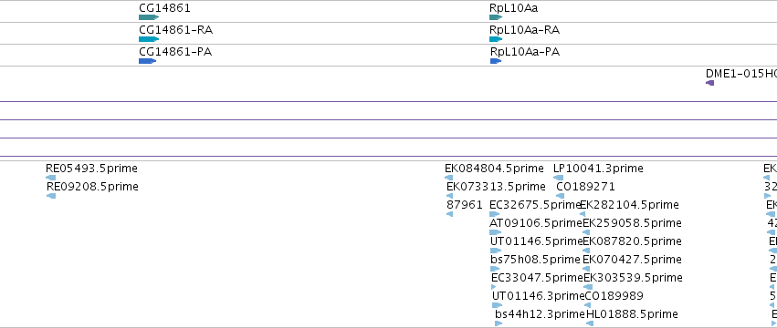Click the EC33047.5prime label text
The width and height of the screenshot is (777, 328).
pos(538,278)
